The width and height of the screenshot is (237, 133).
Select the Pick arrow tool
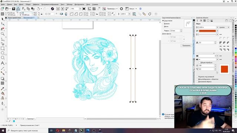3,19
